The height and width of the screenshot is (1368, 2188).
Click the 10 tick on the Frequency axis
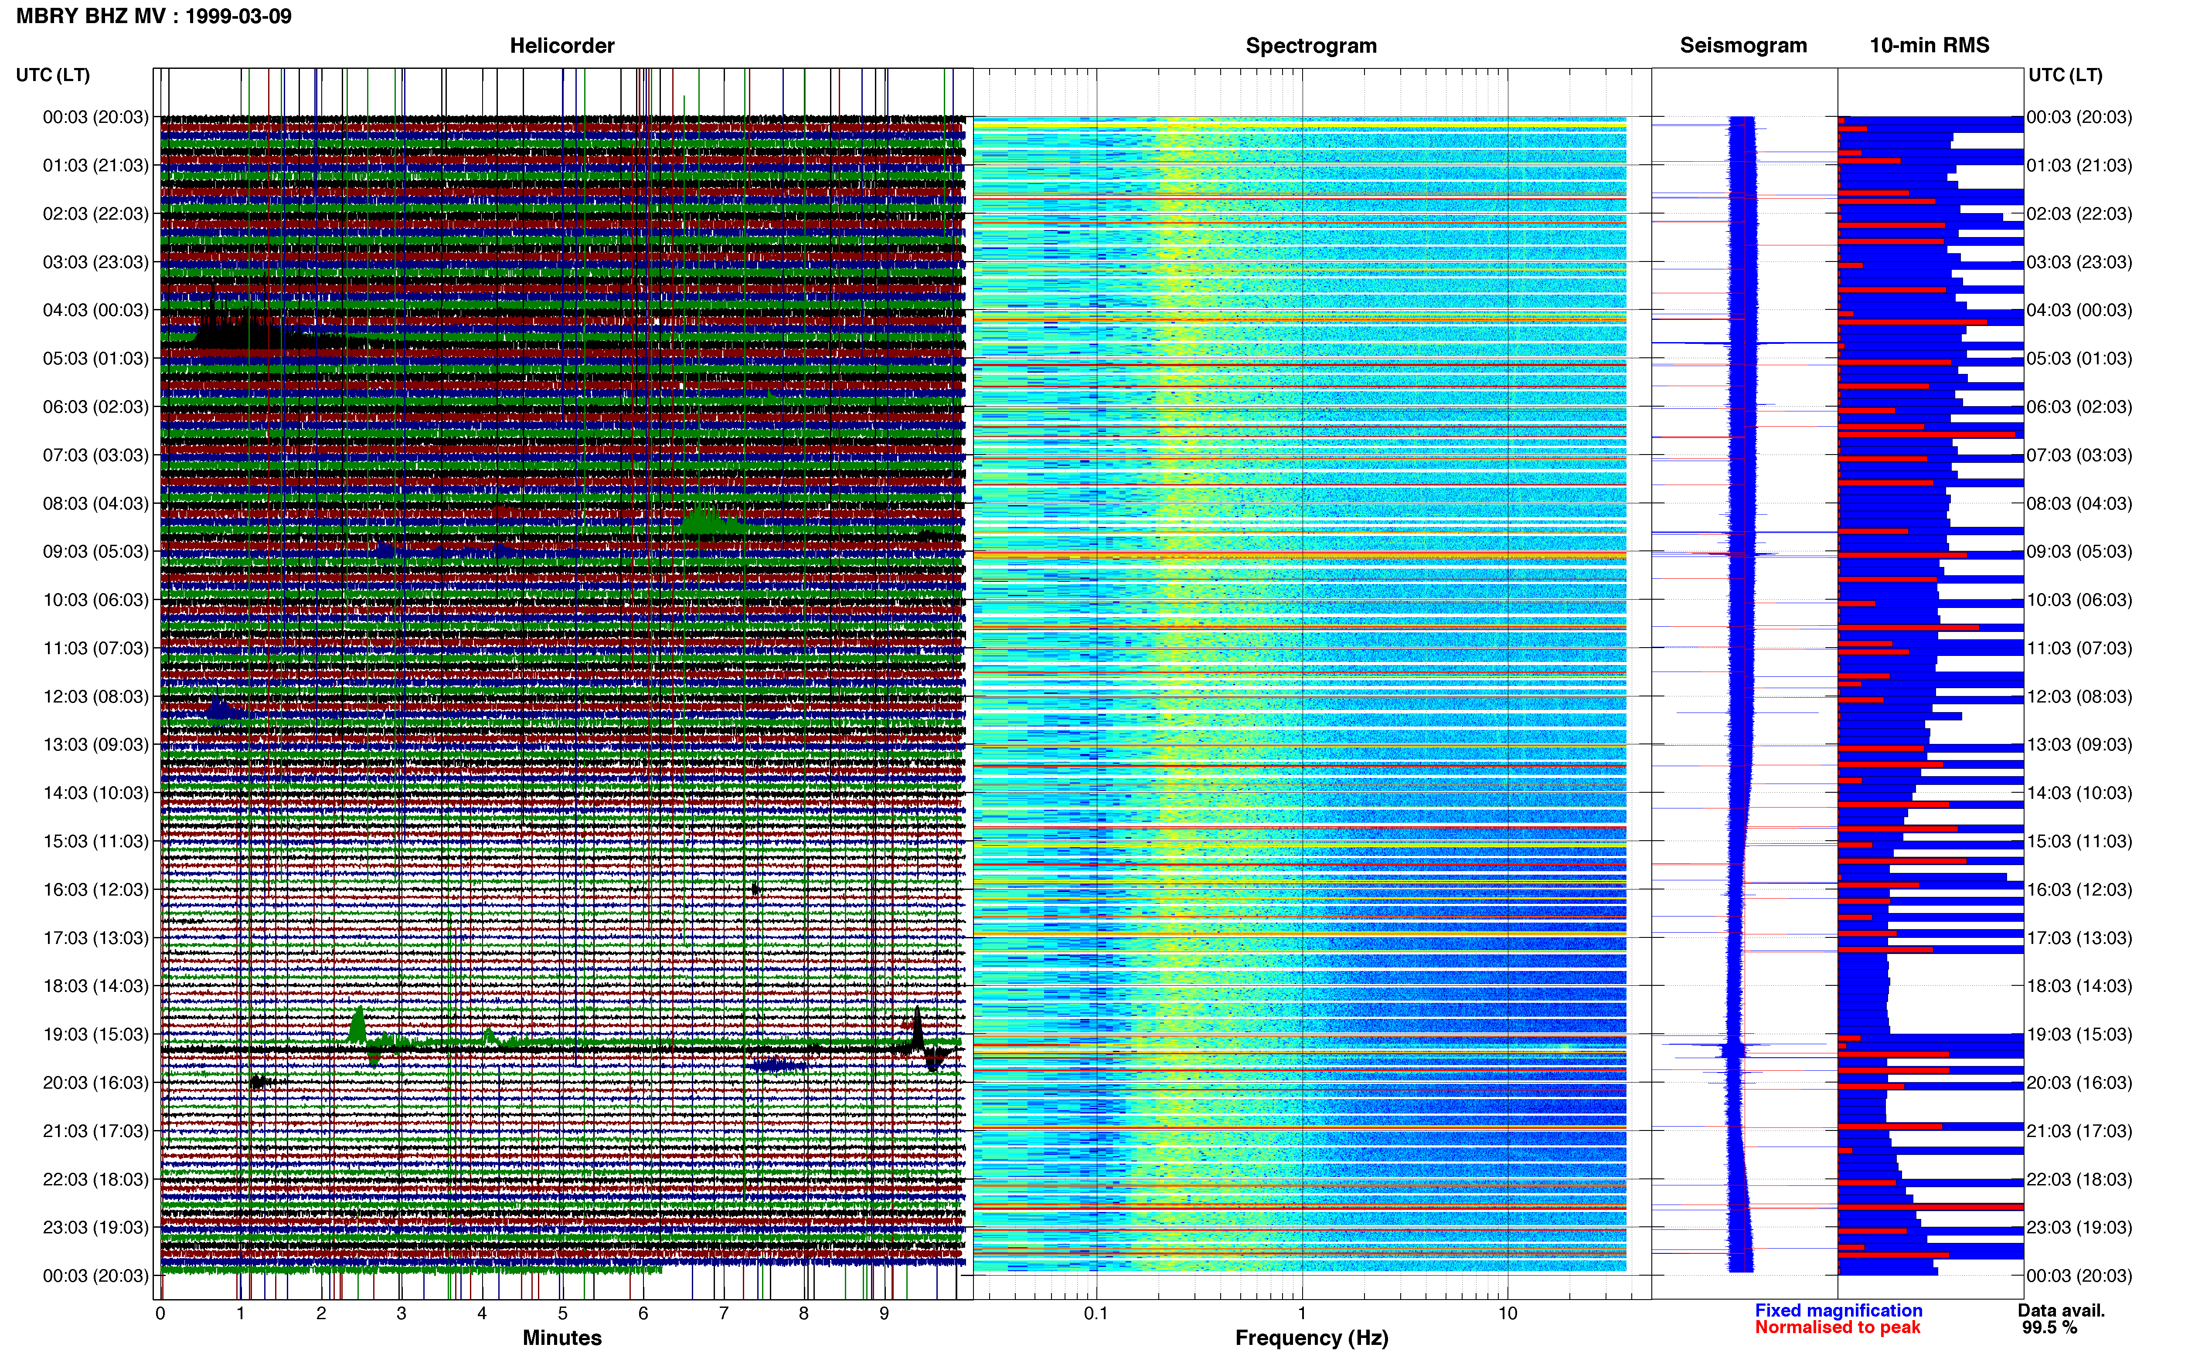coord(1507,1314)
